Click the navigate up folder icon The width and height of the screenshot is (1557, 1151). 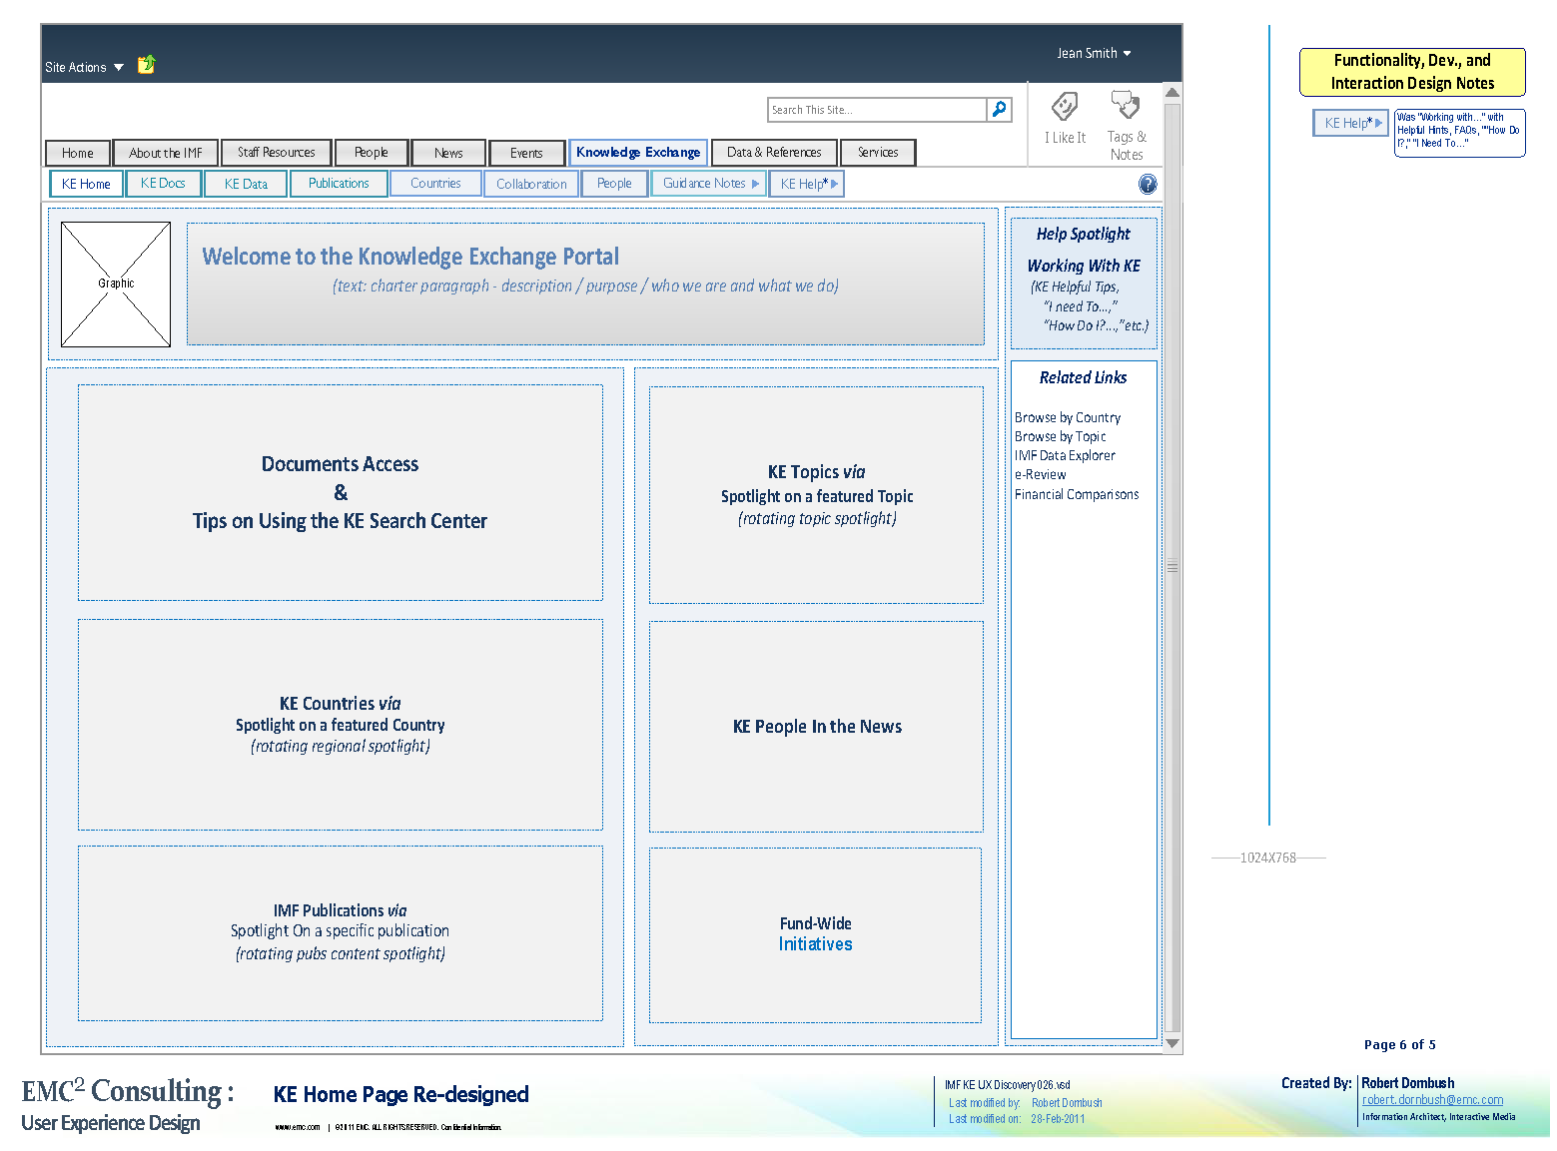click(x=147, y=65)
